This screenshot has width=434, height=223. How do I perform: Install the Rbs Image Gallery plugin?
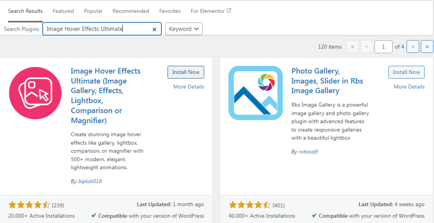406,72
